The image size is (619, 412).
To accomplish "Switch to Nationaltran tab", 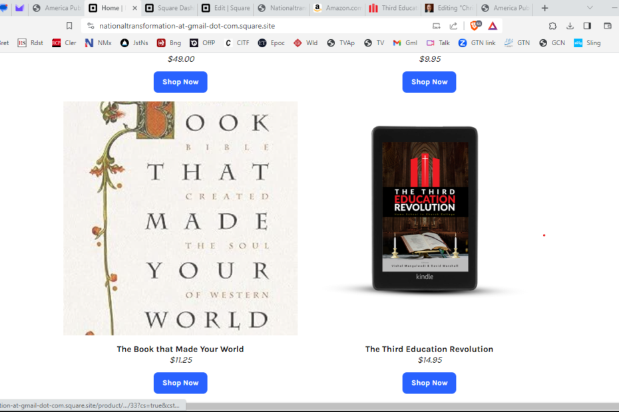I will point(282,8).
